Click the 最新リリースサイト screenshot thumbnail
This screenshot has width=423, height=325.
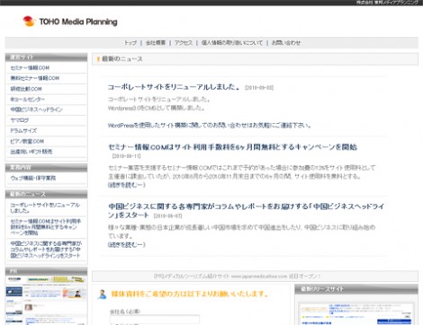(356, 313)
